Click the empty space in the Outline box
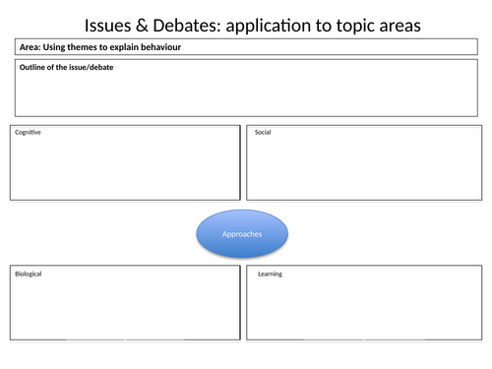Viewport: 492px width, 369px height. [x=246, y=93]
